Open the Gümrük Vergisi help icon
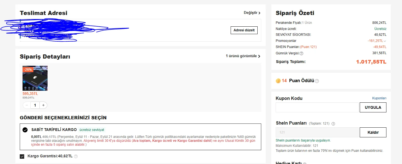 301,53
